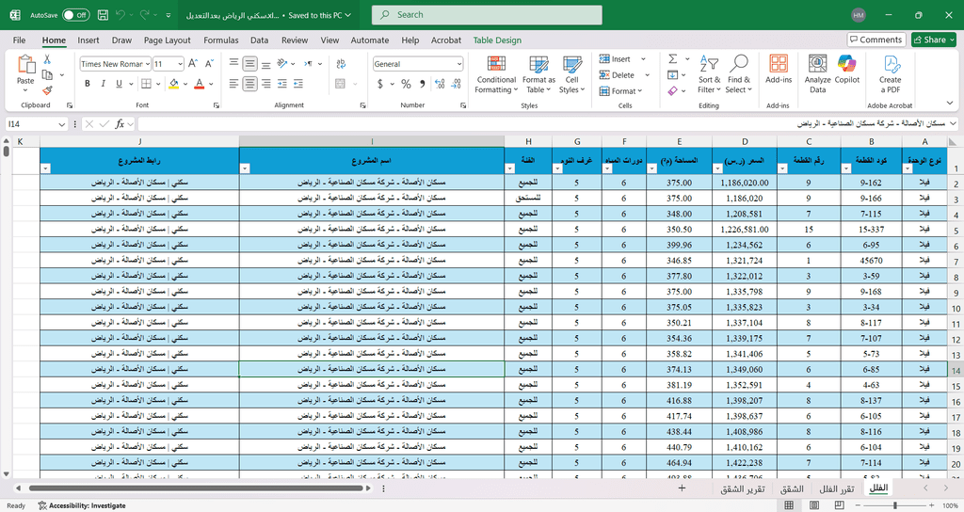Click the Share button

tap(933, 40)
